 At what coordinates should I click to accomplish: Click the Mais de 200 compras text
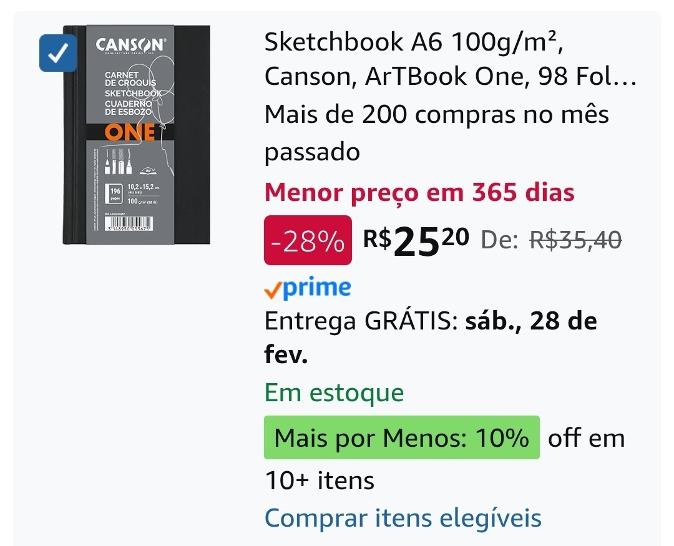pyautogui.click(x=436, y=115)
